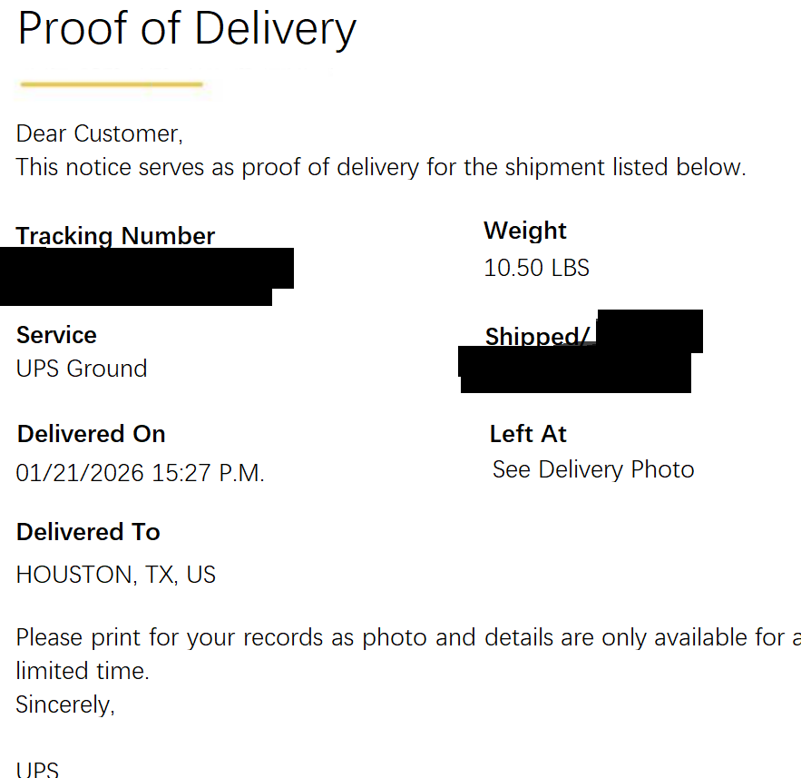Click the redacted block below Shipped/
The image size is (801, 778).
pyautogui.click(x=575, y=372)
